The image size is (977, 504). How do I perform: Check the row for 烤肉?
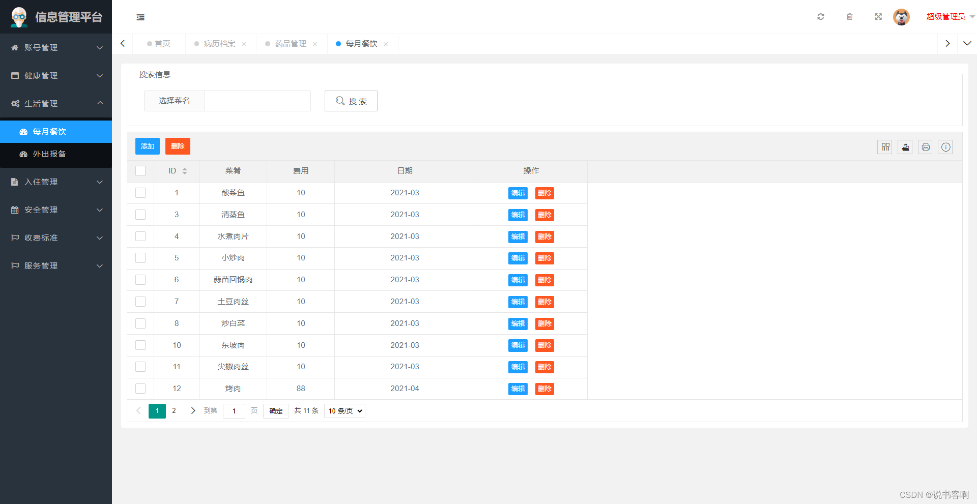pyautogui.click(x=140, y=389)
